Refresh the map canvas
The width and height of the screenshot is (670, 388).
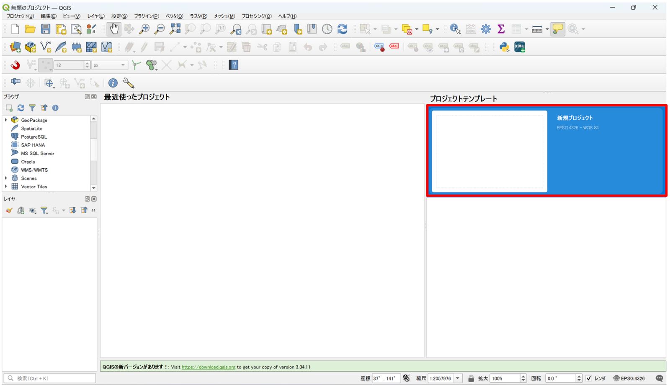point(343,29)
